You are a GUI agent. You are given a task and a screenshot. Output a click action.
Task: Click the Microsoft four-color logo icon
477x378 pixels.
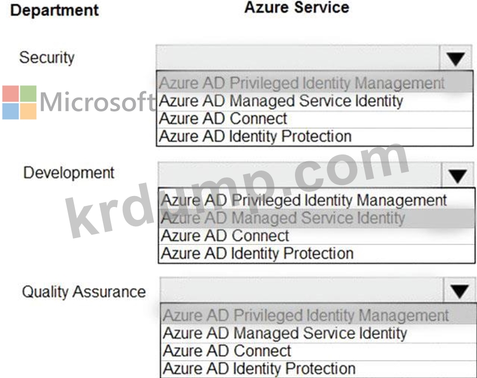19,102
